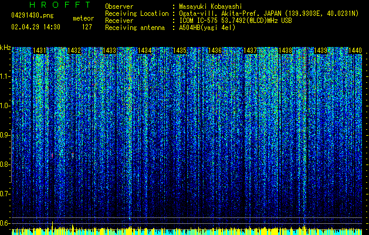
Task: Click the kHz axis unit label
Action: pos(5,48)
